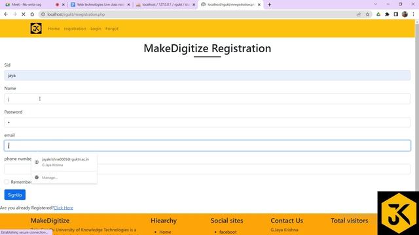Focus the email input field
The image size is (419, 235).
tap(208, 146)
